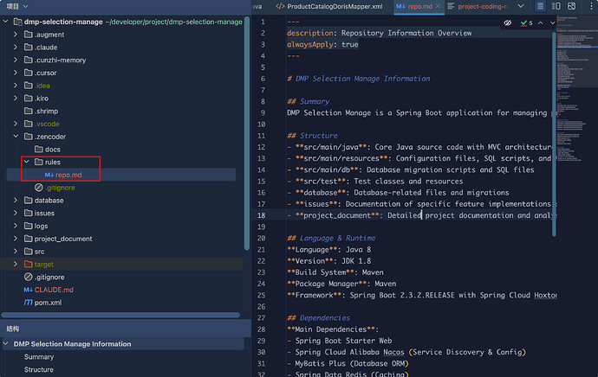Collapse the .zencoder folder

point(16,137)
